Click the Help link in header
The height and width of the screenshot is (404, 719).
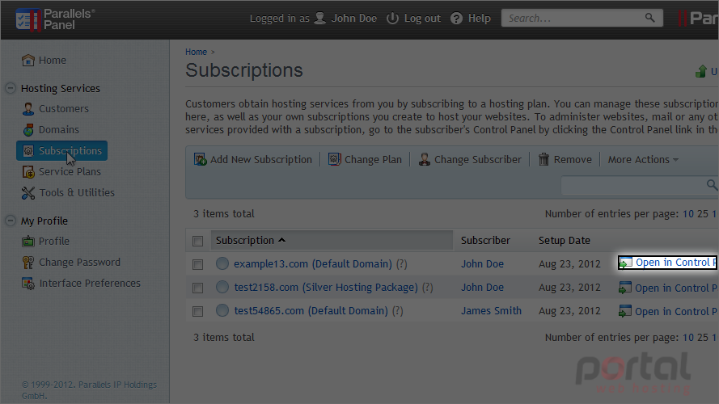point(479,19)
